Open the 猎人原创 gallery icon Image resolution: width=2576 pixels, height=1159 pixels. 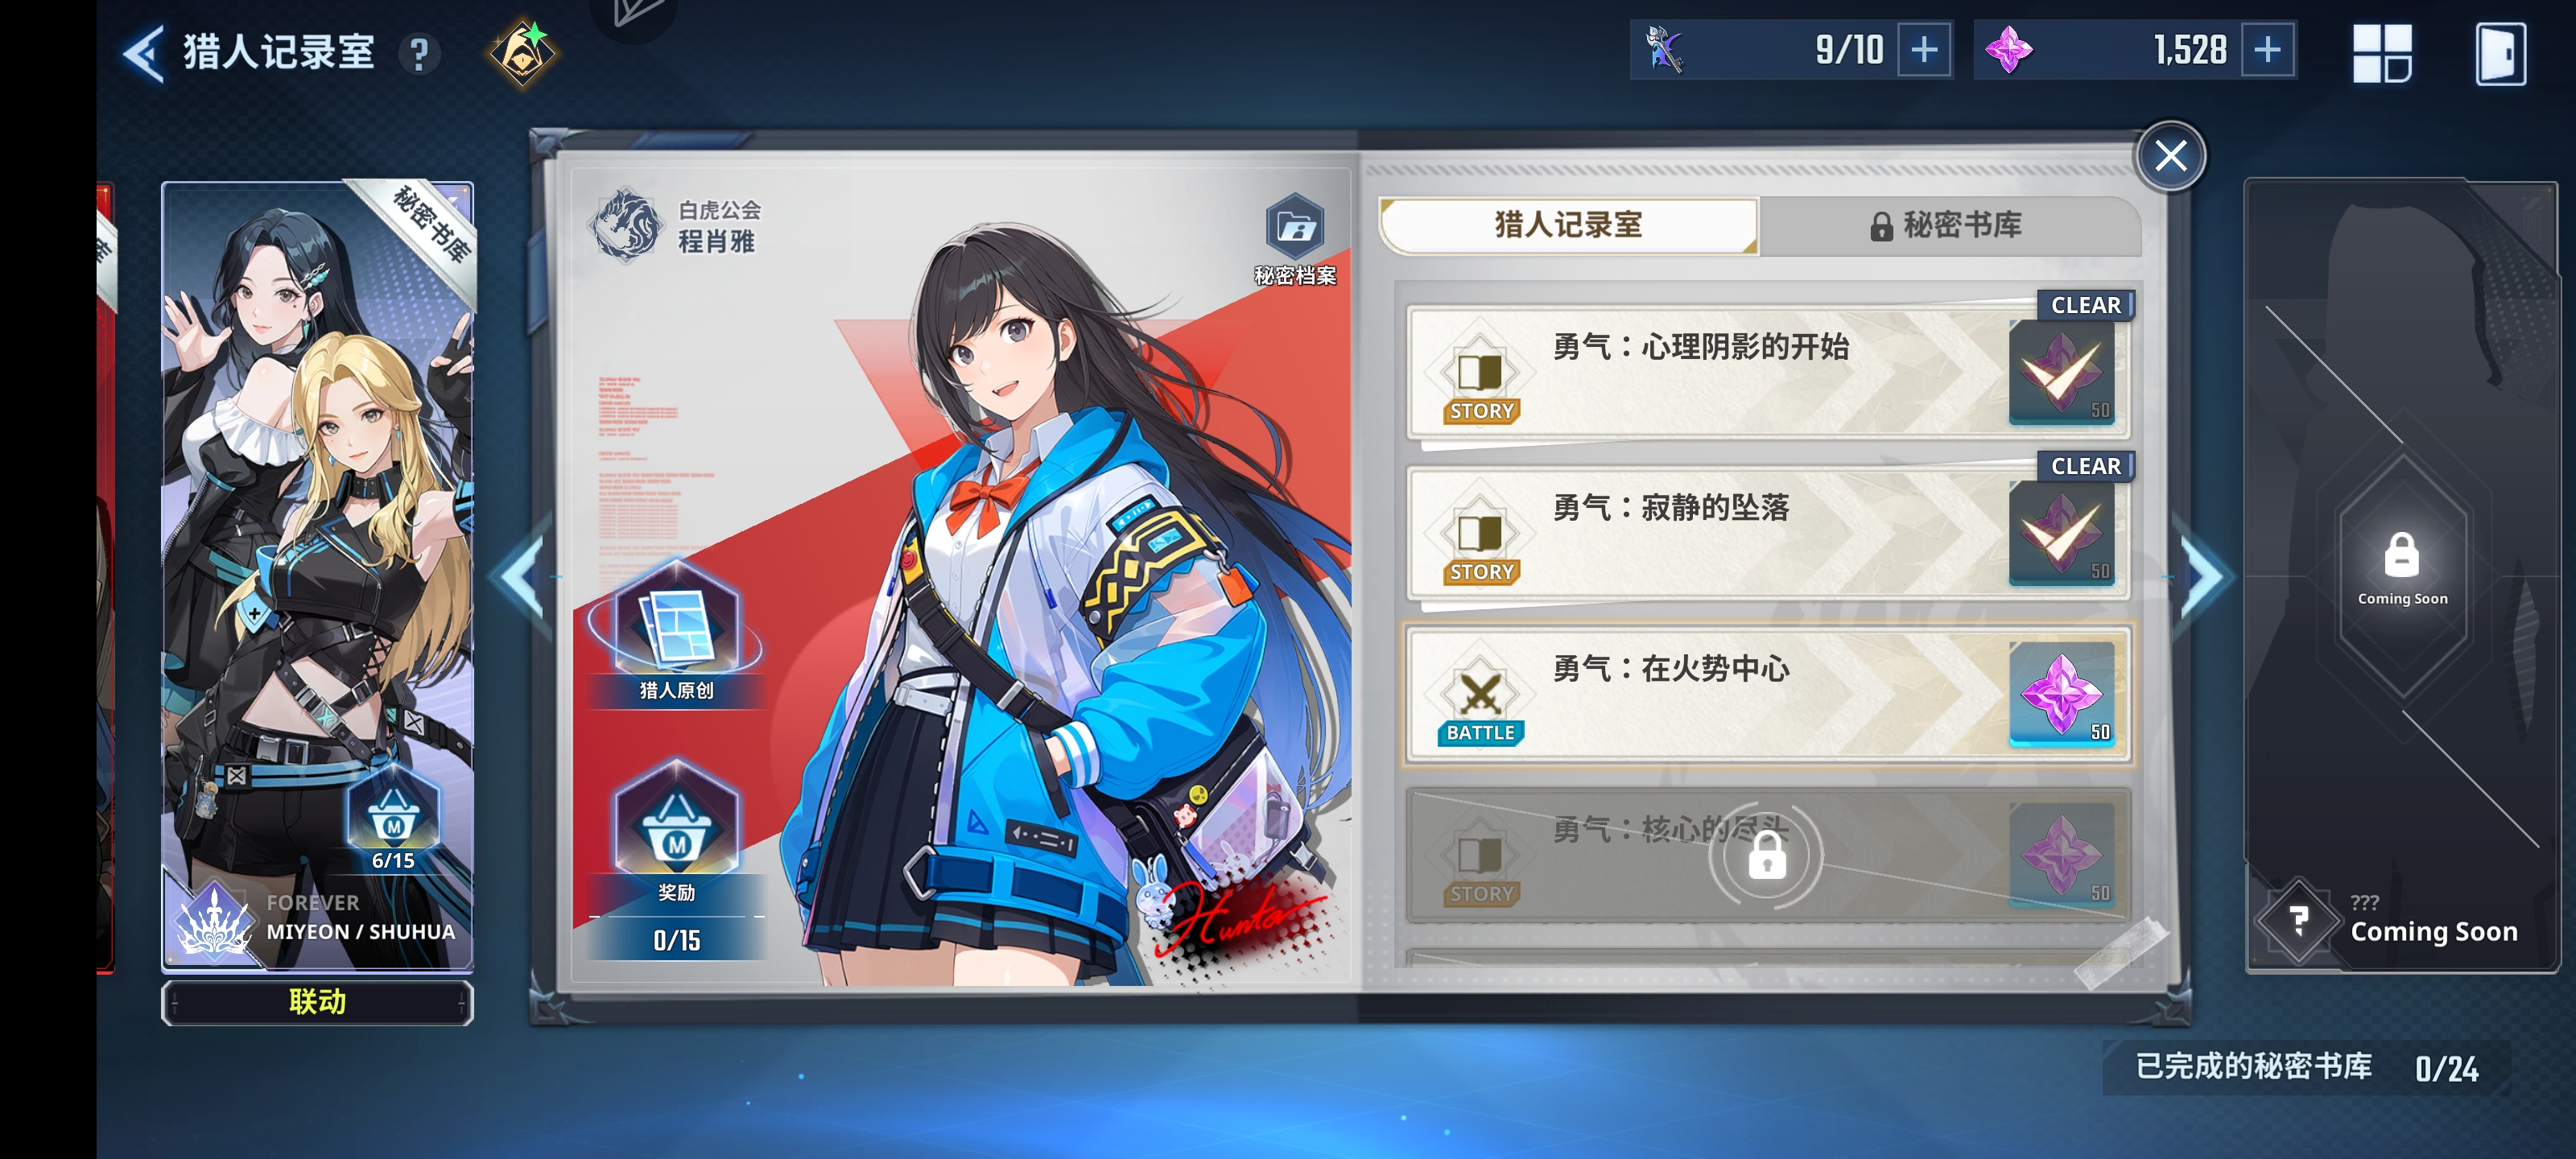tap(676, 633)
